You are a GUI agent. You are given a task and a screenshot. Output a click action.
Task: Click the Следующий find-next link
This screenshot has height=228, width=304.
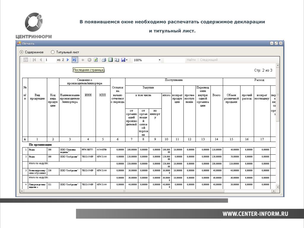[209, 60]
